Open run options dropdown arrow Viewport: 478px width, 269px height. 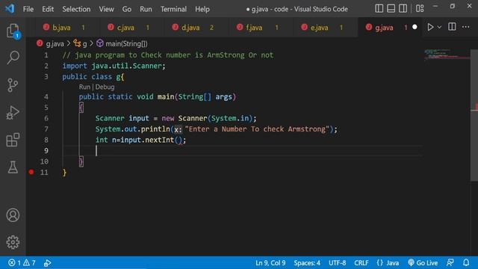click(x=439, y=27)
